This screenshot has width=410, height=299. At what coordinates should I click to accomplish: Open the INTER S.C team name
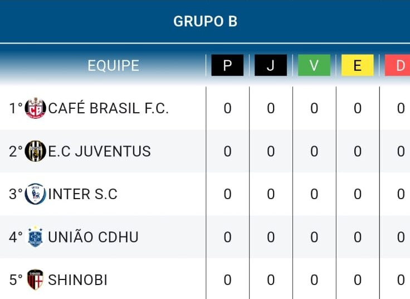pyautogui.click(x=82, y=194)
